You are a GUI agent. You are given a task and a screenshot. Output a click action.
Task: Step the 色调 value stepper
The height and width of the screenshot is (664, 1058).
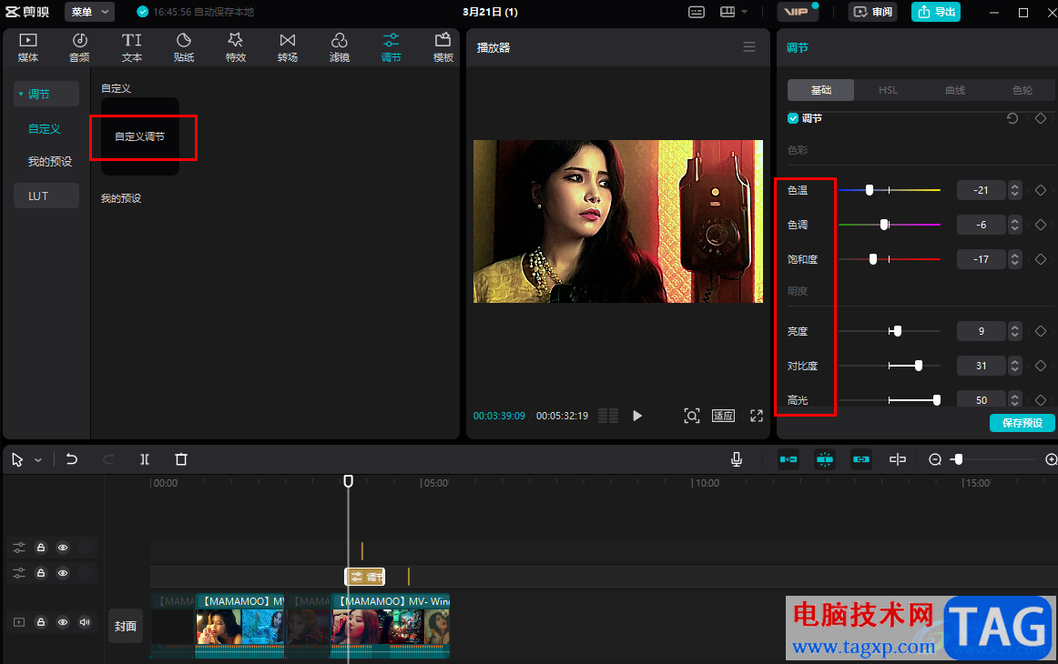1015,225
